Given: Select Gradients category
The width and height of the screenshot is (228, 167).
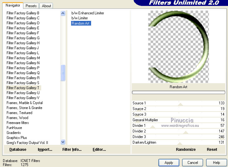Looking at the screenshot, I should click(14, 133).
